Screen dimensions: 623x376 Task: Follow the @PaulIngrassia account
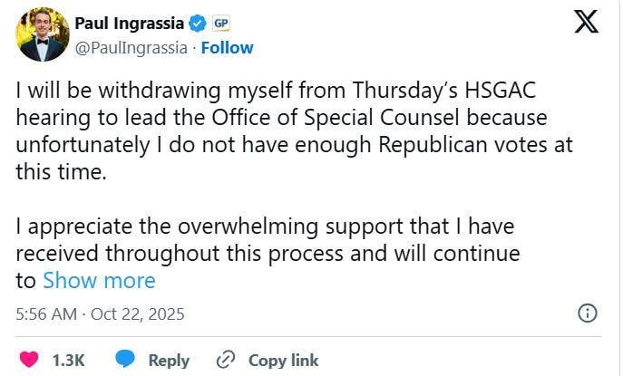click(x=227, y=47)
